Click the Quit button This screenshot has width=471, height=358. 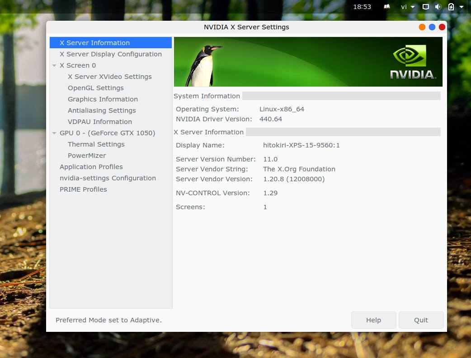[421, 320]
